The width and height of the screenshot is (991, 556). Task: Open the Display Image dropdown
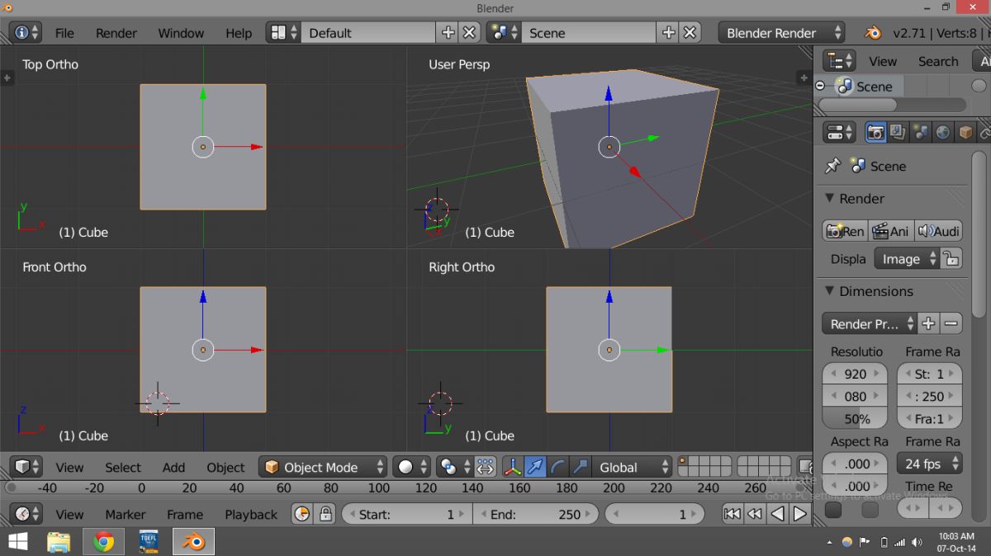(907, 259)
